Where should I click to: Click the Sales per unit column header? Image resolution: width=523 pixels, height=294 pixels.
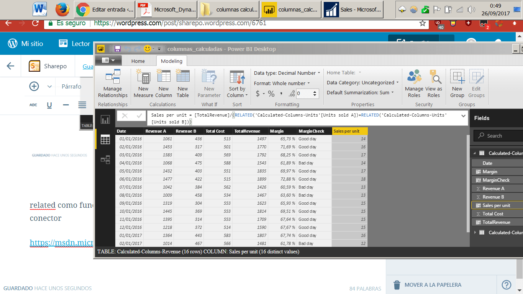point(350,131)
